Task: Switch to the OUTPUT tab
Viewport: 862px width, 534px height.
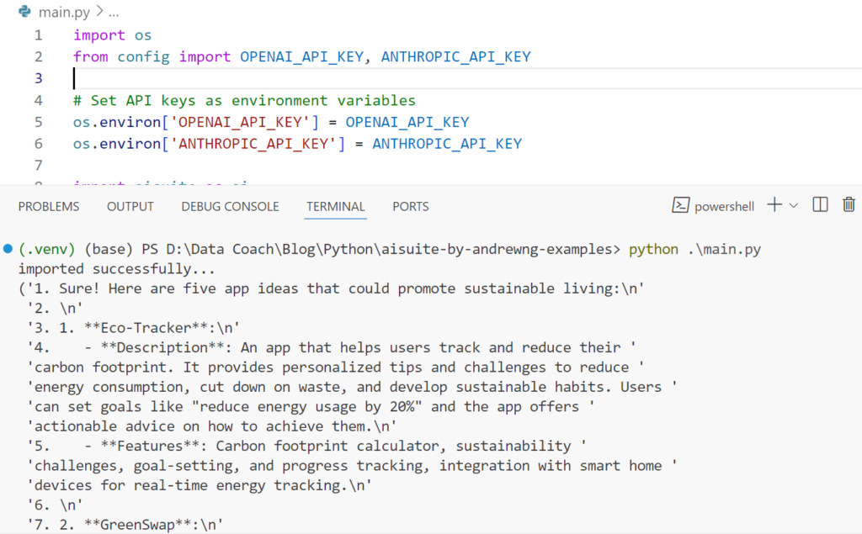Action: 130,207
